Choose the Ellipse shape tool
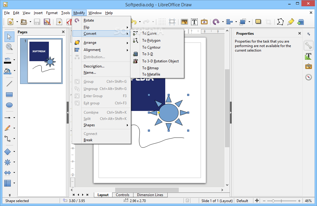This screenshot has width=317, height=206. point(9,105)
